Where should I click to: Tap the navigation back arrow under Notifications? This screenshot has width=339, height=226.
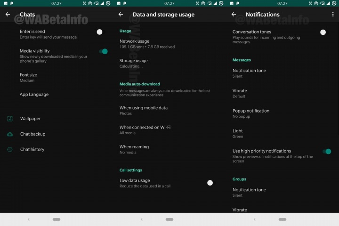point(255,219)
